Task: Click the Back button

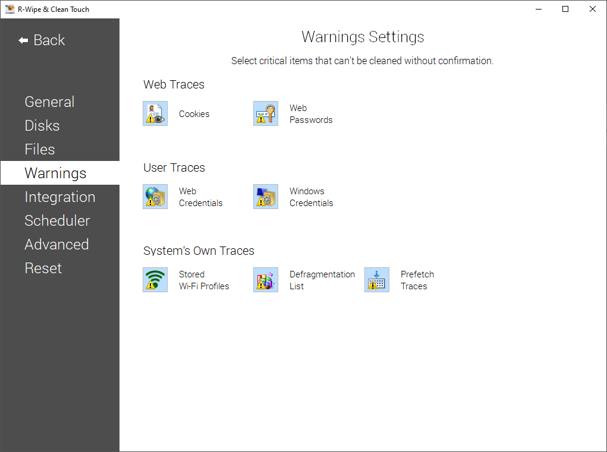Action: (42, 40)
